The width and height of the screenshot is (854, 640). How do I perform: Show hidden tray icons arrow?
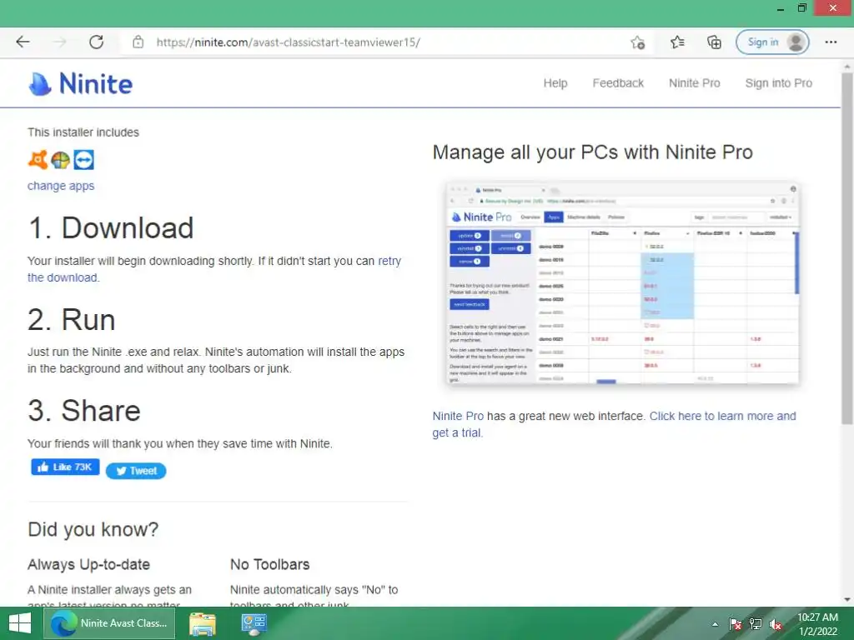[x=715, y=624]
